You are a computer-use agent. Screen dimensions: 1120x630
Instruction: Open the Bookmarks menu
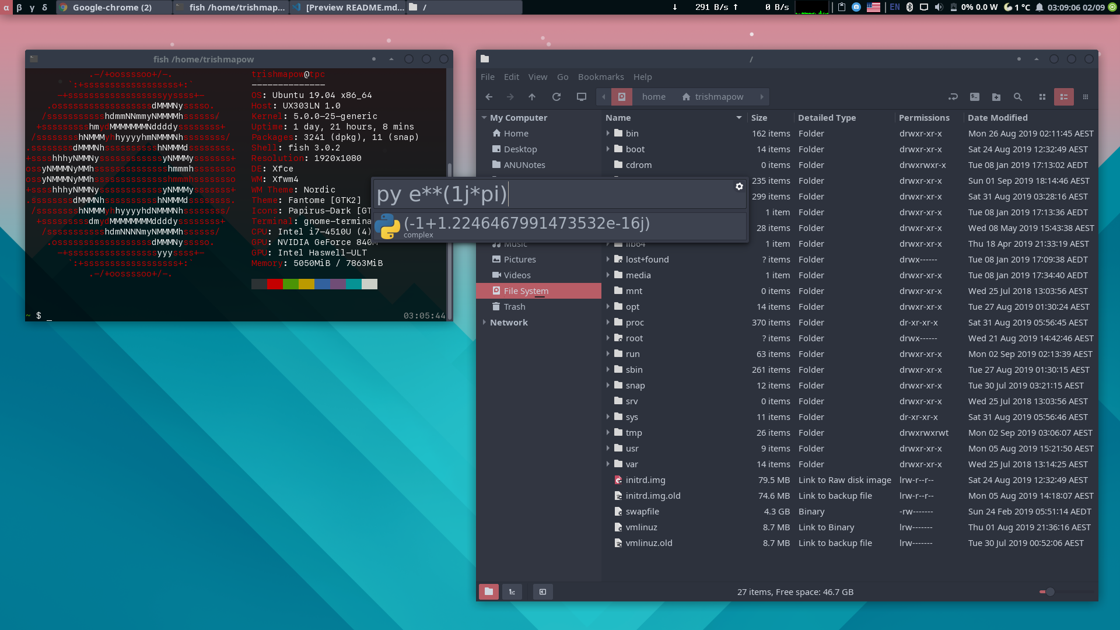(x=601, y=77)
